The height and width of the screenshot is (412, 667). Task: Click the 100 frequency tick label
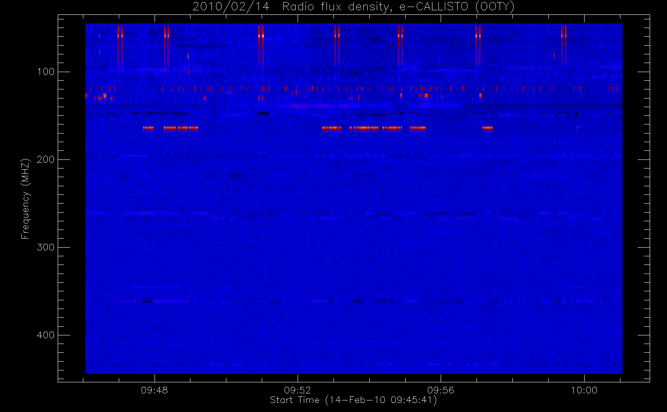tap(46, 72)
